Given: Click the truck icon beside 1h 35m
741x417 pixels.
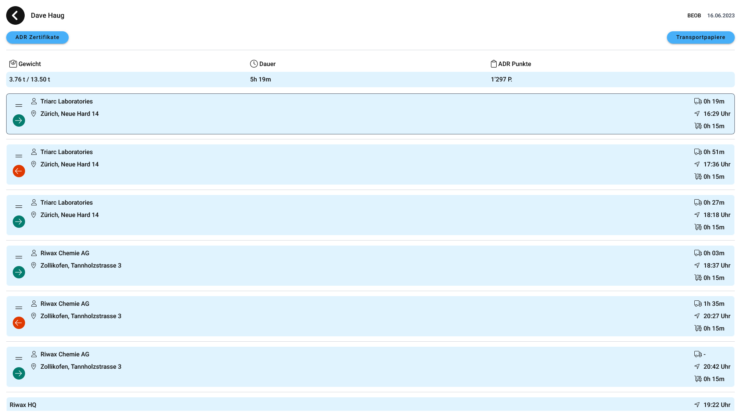Looking at the screenshot, I should (698, 304).
